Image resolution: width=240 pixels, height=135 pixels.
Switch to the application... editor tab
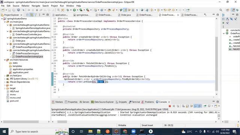click(60, 15)
